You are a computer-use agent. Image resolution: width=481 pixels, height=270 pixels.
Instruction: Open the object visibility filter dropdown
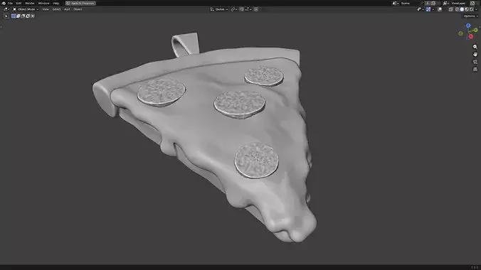click(420, 9)
